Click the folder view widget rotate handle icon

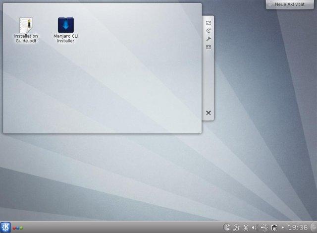click(209, 31)
